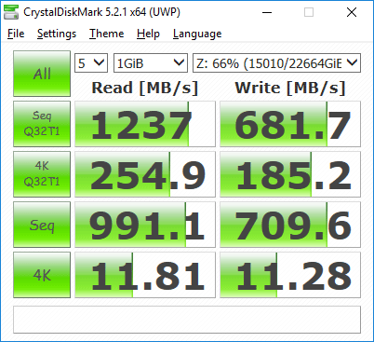
Task: Select the 1237 Seq Q32T1 read result
Action: [x=145, y=124]
